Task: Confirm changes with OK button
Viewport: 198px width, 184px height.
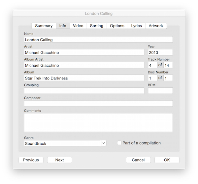Action: [x=167, y=160]
